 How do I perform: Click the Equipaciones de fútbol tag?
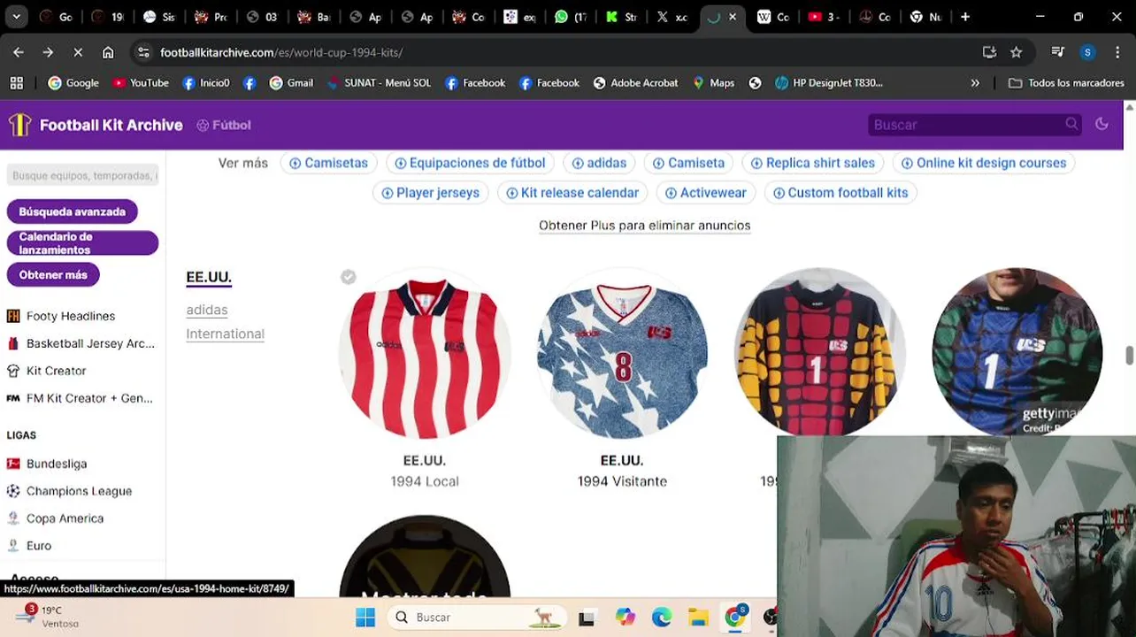(x=470, y=163)
